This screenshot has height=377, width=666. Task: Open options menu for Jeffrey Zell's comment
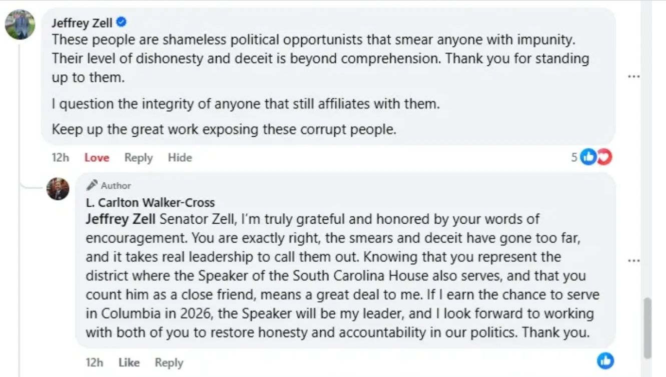633,77
